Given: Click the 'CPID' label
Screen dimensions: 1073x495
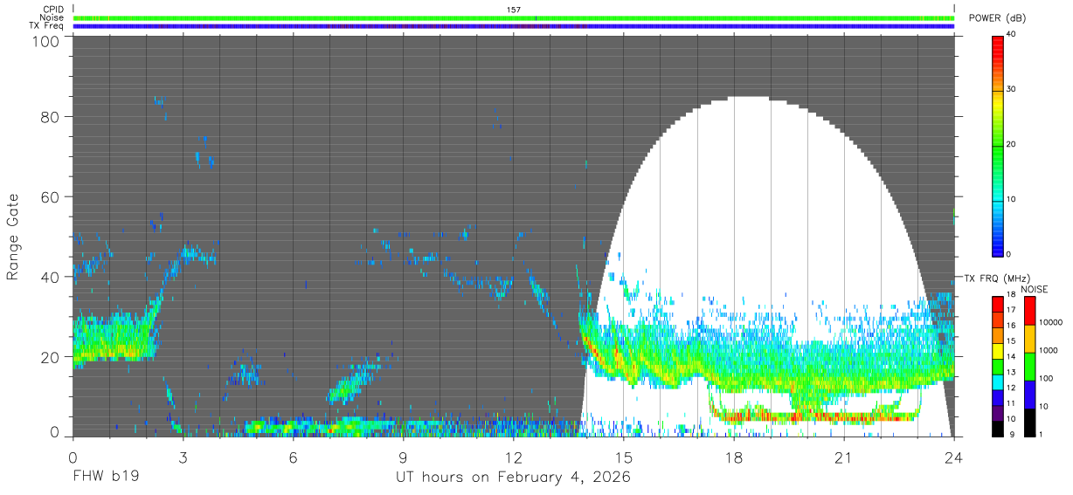Looking at the screenshot, I should click(x=53, y=10).
